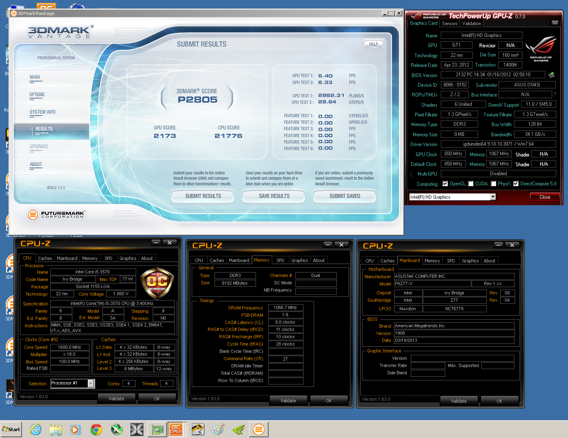Click the BIOS save chip icon in GPU-Z
Viewport: 568px width, 438px height.
pyautogui.click(x=551, y=75)
